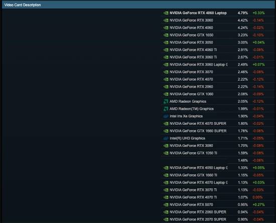
Task: Click the +0.33% change value
Action: pos(258,13)
